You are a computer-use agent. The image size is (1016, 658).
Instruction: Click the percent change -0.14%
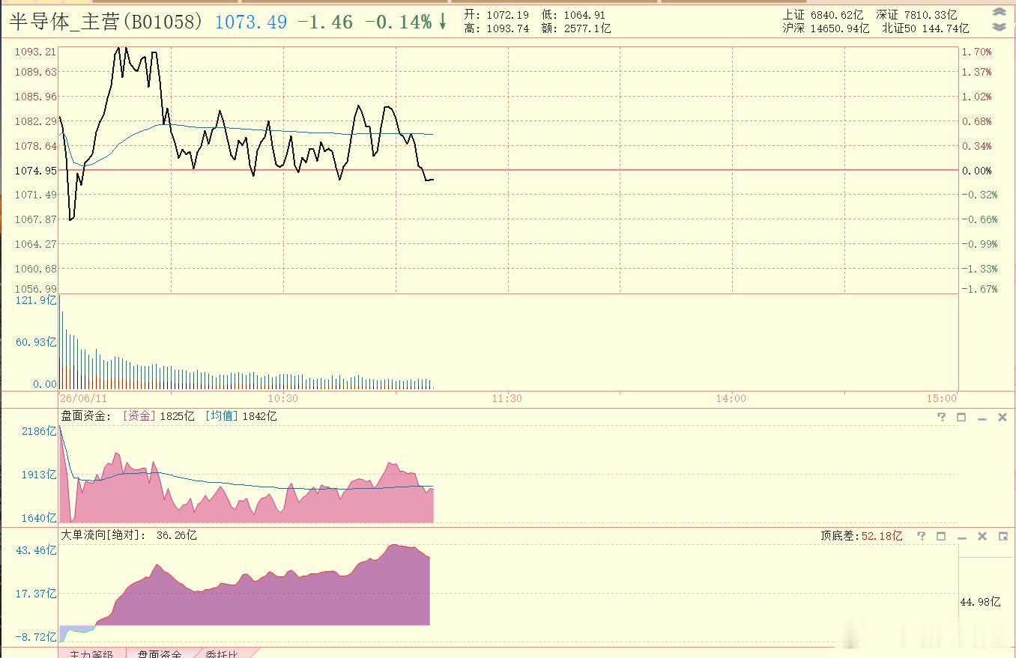click(x=398, y=22)
